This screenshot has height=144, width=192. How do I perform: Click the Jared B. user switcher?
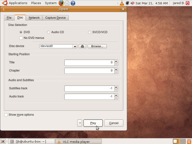click(x=179, y=3)
